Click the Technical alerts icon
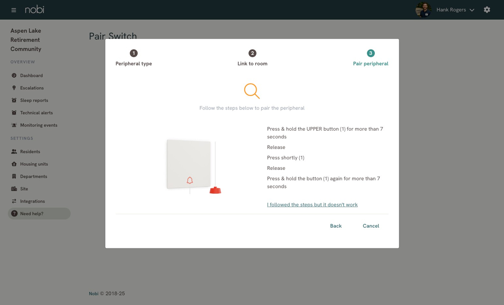Screen dimensions: 504x305 (x=14, y=113)
